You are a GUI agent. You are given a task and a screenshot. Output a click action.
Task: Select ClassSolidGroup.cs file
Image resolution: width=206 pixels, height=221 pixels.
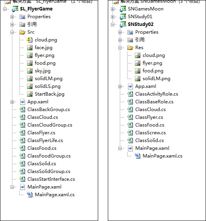49,171
